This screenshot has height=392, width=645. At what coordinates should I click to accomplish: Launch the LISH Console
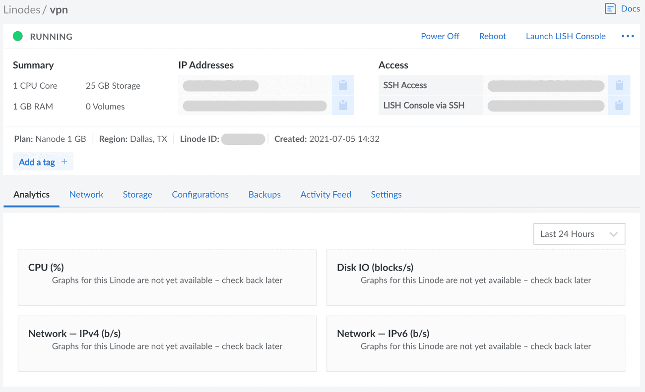point(566,36)
